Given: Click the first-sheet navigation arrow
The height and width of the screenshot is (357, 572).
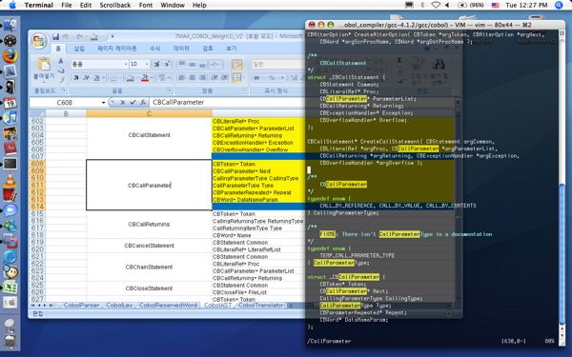Looking at the screenshot, I should [33, 306].
